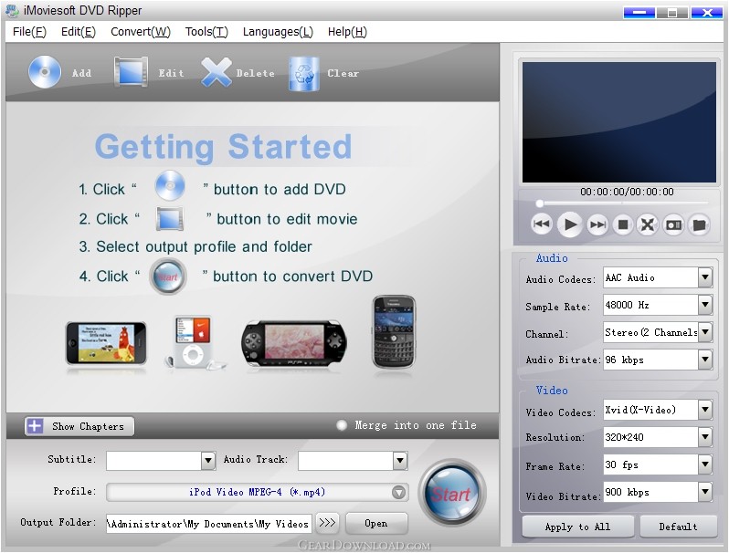Open the Edit menu
Screen dimensions: 729x553
[79, 32]
